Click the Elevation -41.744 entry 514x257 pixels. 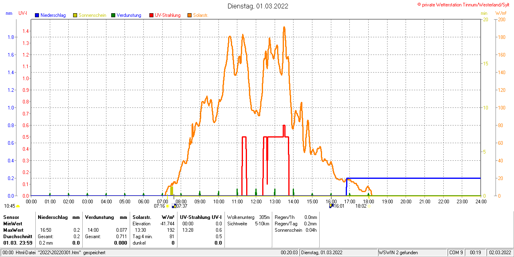click(153, 224)
